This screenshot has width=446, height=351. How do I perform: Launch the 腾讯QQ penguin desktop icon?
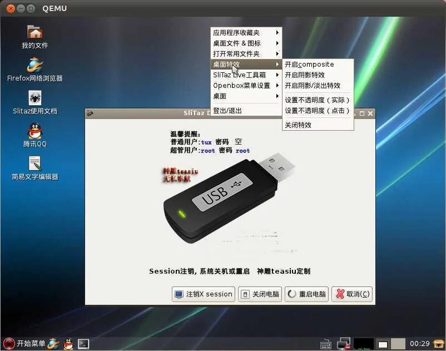35,135
